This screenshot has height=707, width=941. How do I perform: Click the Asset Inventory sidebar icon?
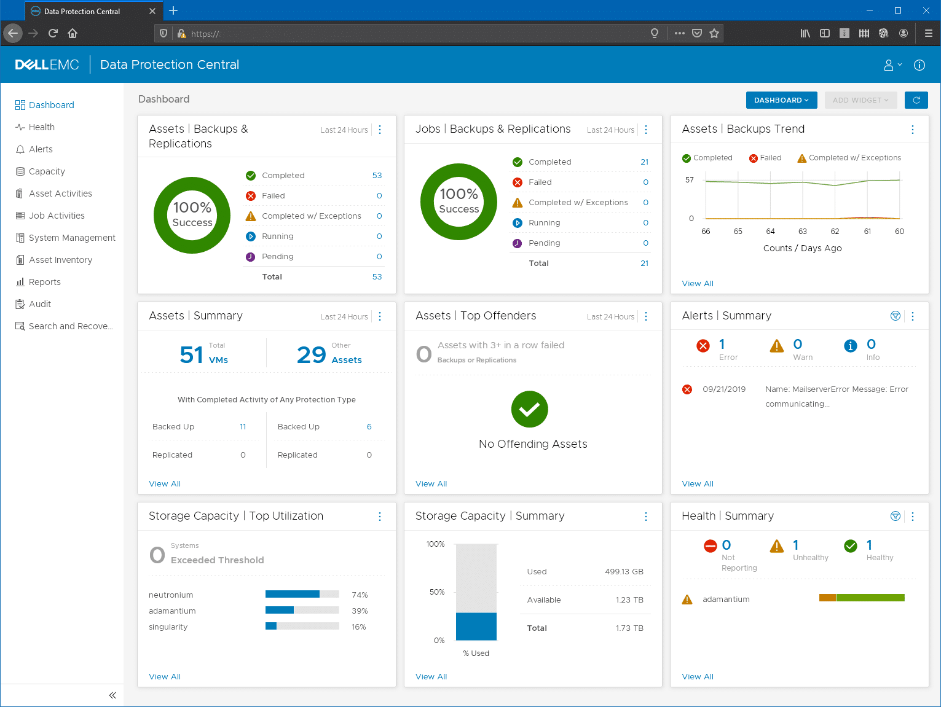(20, 260)
